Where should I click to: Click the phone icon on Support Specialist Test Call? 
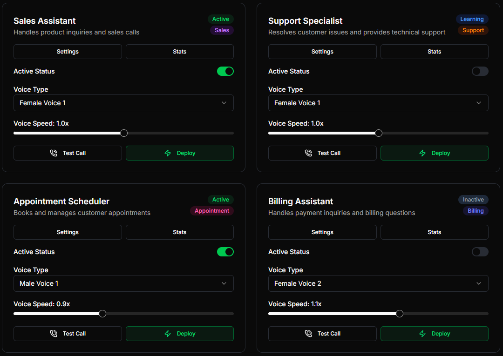pyautogui.click(x=308, y=153)
